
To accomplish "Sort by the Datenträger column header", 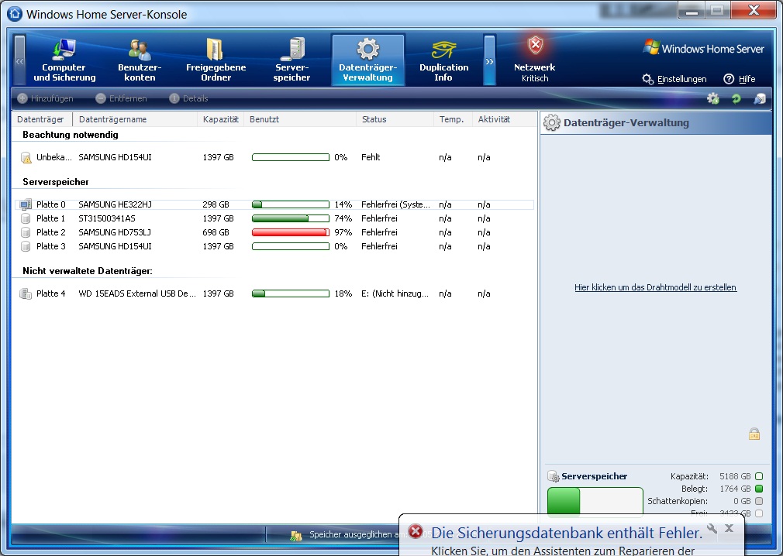I will pos(42,119).
